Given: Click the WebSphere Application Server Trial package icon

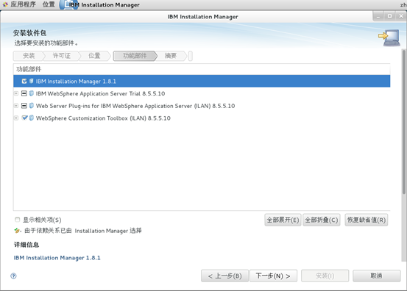Looking at the screenshot, I should click(x=32, y=93).
